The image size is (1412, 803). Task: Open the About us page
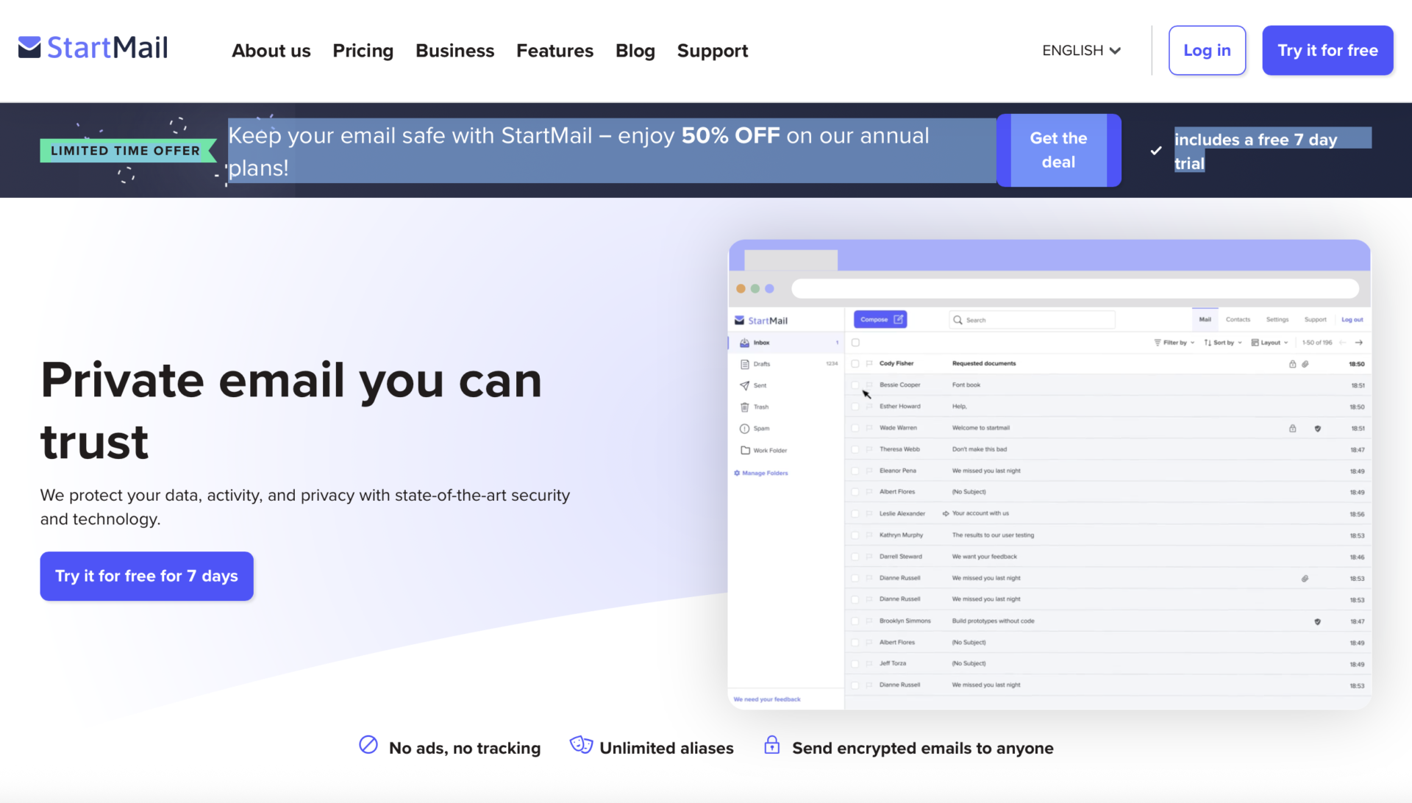(271, 51)
